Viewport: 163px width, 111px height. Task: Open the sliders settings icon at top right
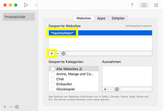tap(156, 5)
